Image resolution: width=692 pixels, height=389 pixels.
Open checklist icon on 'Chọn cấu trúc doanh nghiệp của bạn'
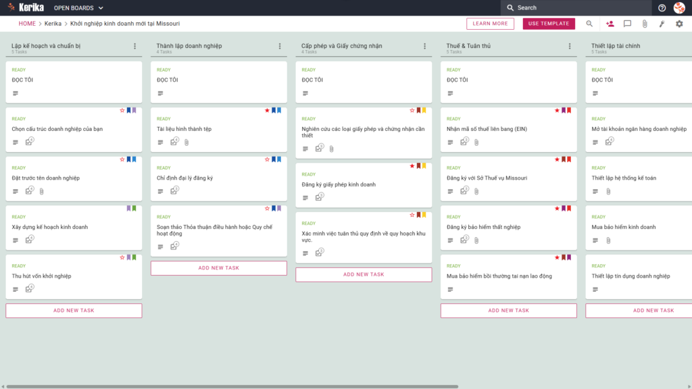tap(29, 142)
